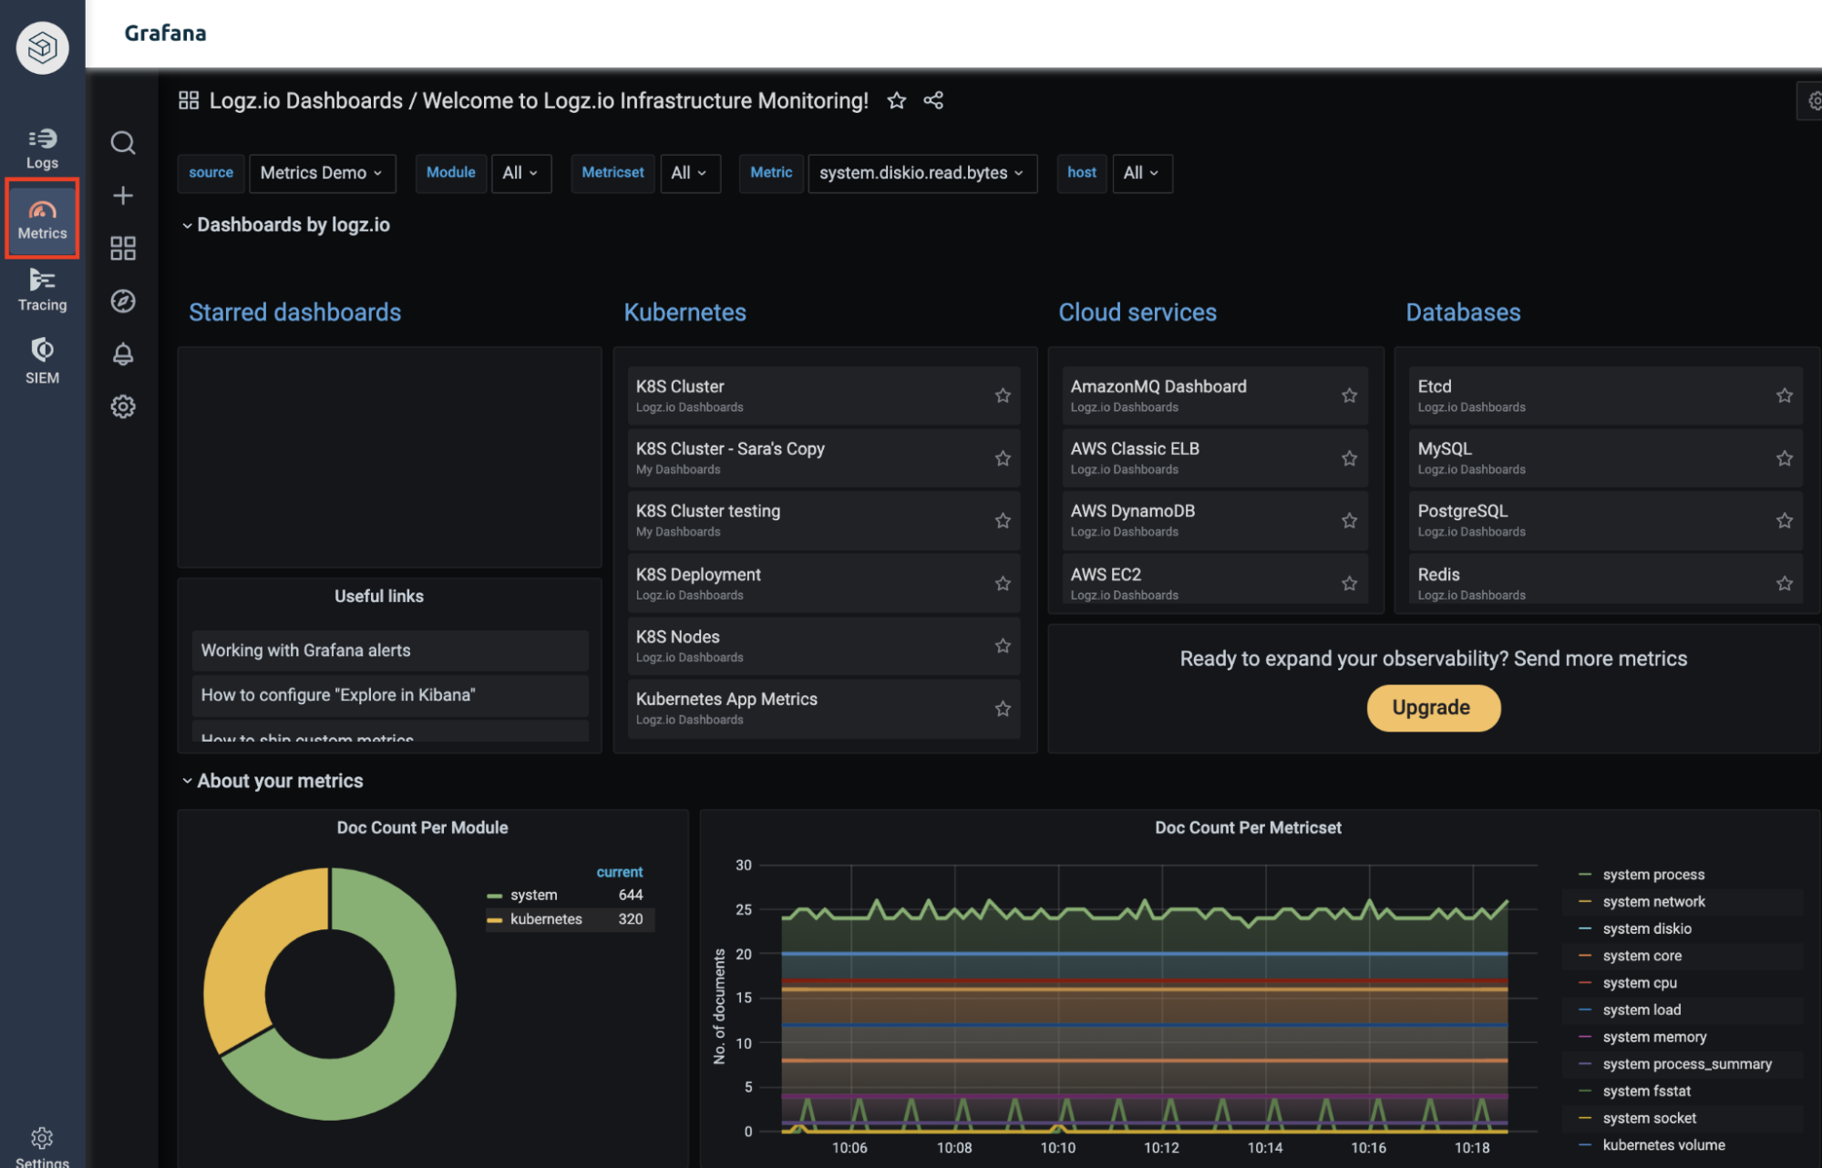1822x1168 pixels.
Task: Open the Metric system.diskio.read.bytes dropdown
Action: (x=922, y=173)
